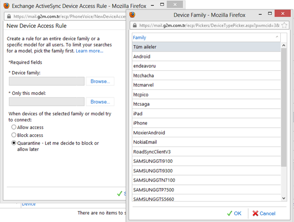Close the Exchange ActiveSync rule window
Image resolution: width=294 pixels, height=222 pixels.
175,4
